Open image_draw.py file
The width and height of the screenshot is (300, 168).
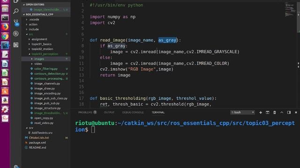(46, 88)
